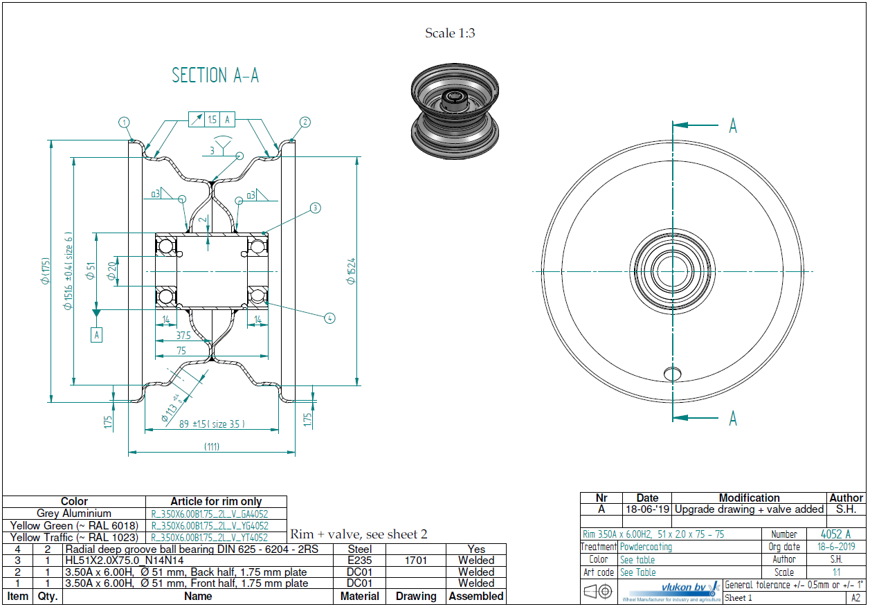
Task: Click item balloon 1 on section view
Action: pos(125,122)
